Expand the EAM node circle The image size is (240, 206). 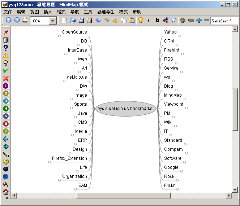[76, 189]
